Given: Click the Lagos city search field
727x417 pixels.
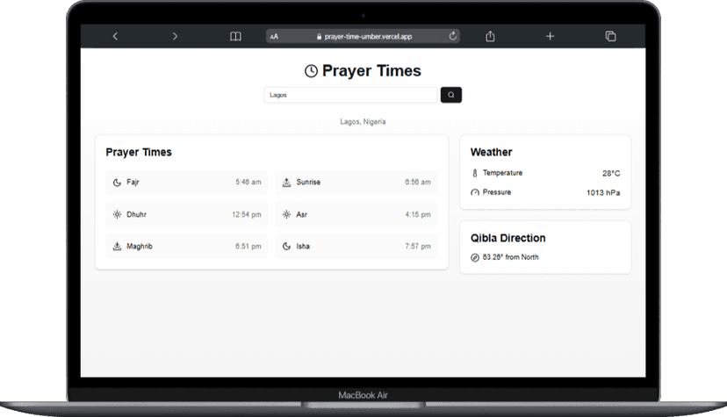Looking at the screenshot, I should tap(350, 95).
